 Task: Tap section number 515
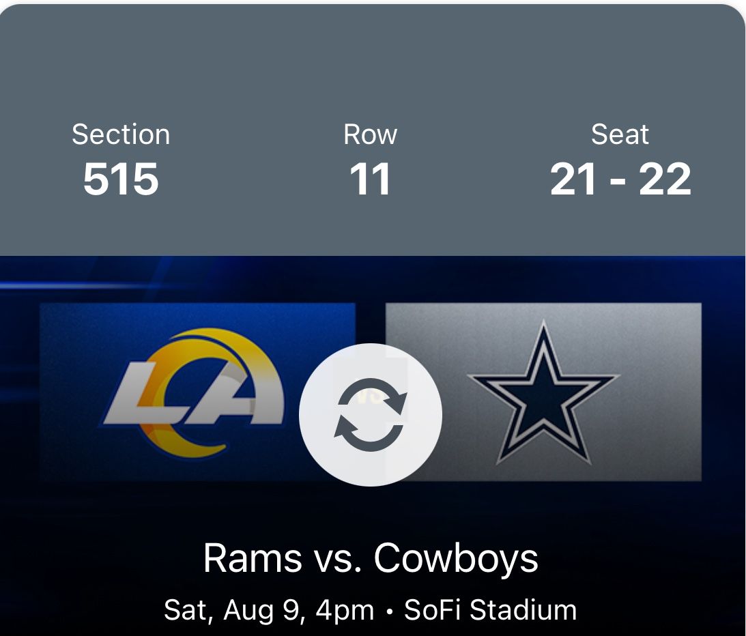(121, 179)
